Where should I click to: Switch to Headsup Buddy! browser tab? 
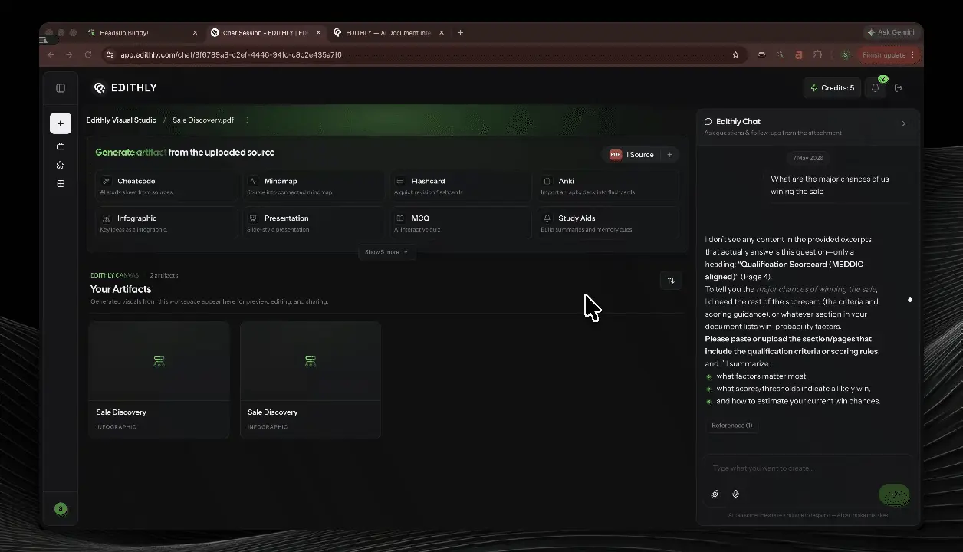142,33
